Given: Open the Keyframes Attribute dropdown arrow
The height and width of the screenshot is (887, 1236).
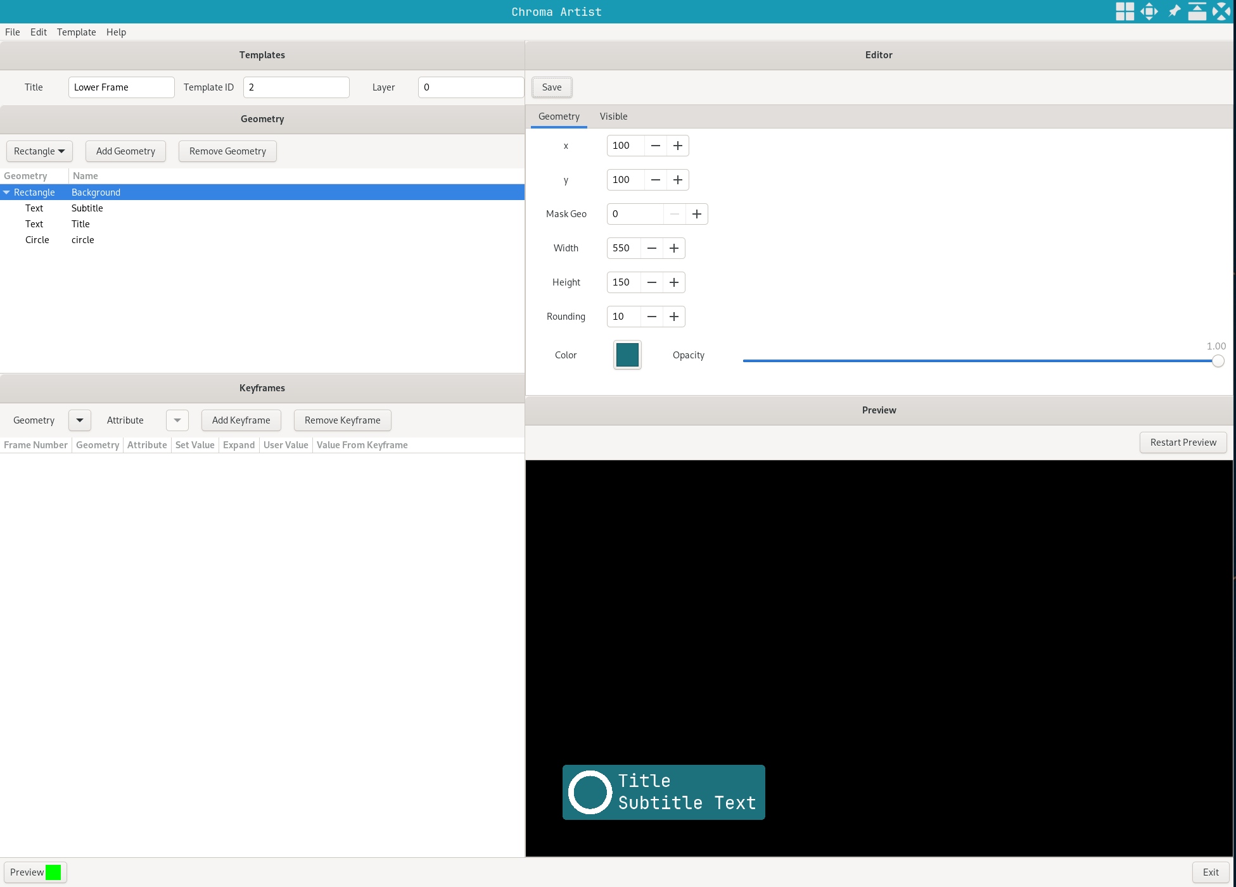Looking at the screenshot, I should tap(177, 420).
